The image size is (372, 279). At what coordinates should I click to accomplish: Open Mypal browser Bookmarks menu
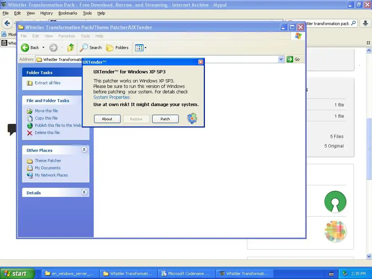point(68,13)
